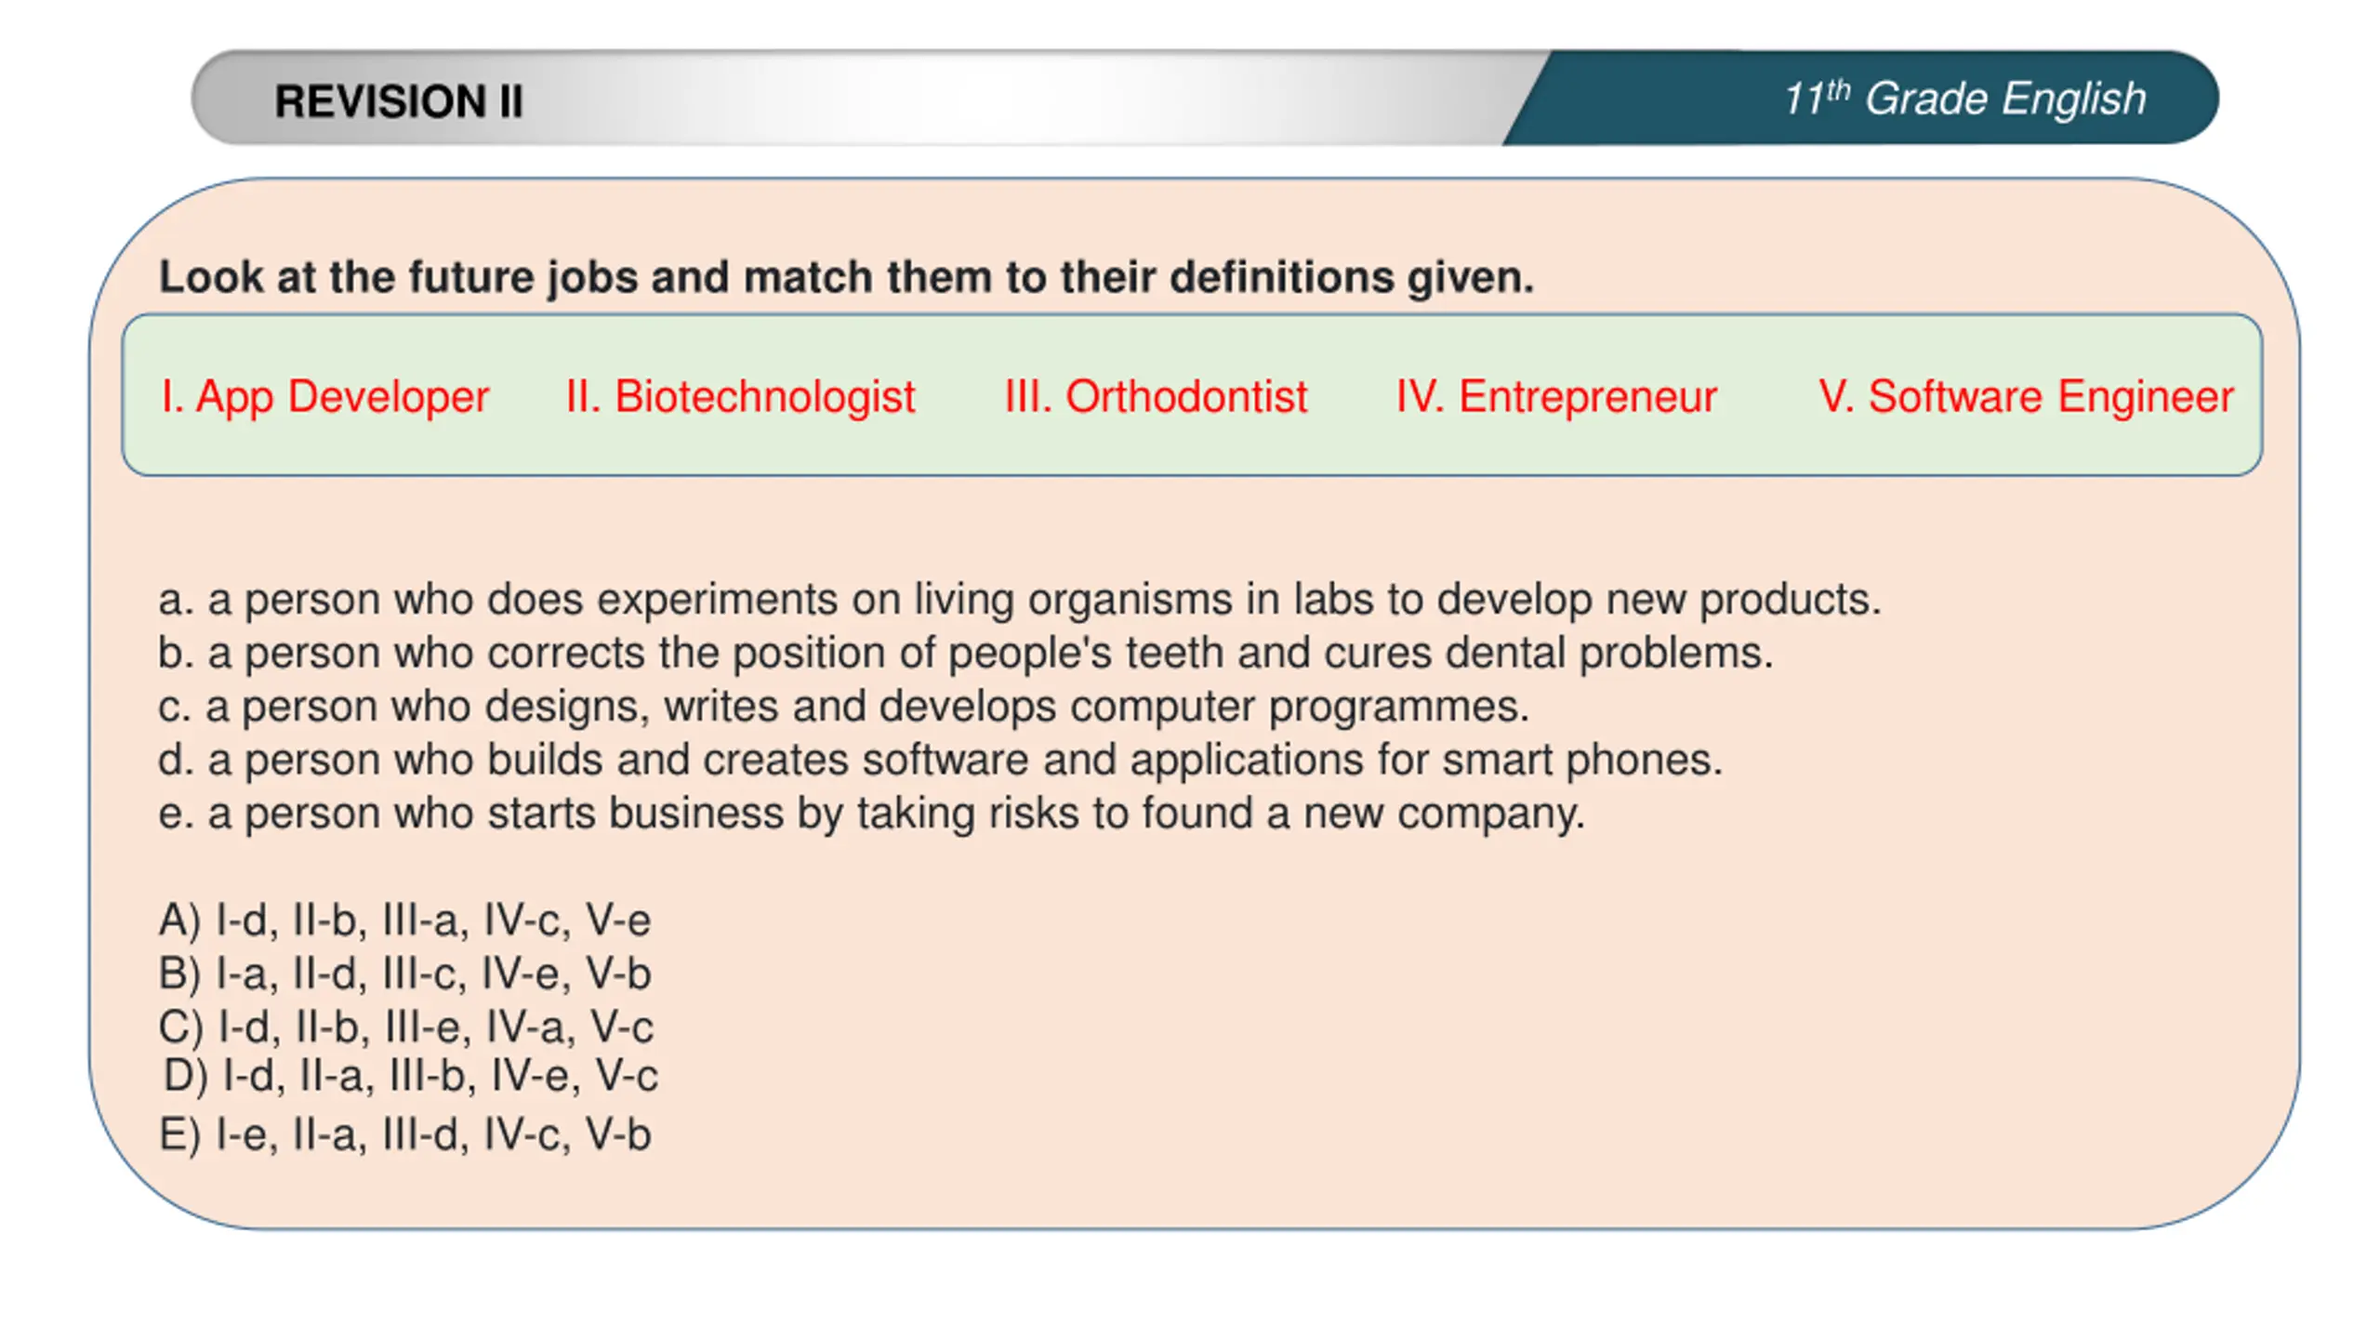
Task: Click the word 'experiments' in definition a
Action: click(718, 600)
